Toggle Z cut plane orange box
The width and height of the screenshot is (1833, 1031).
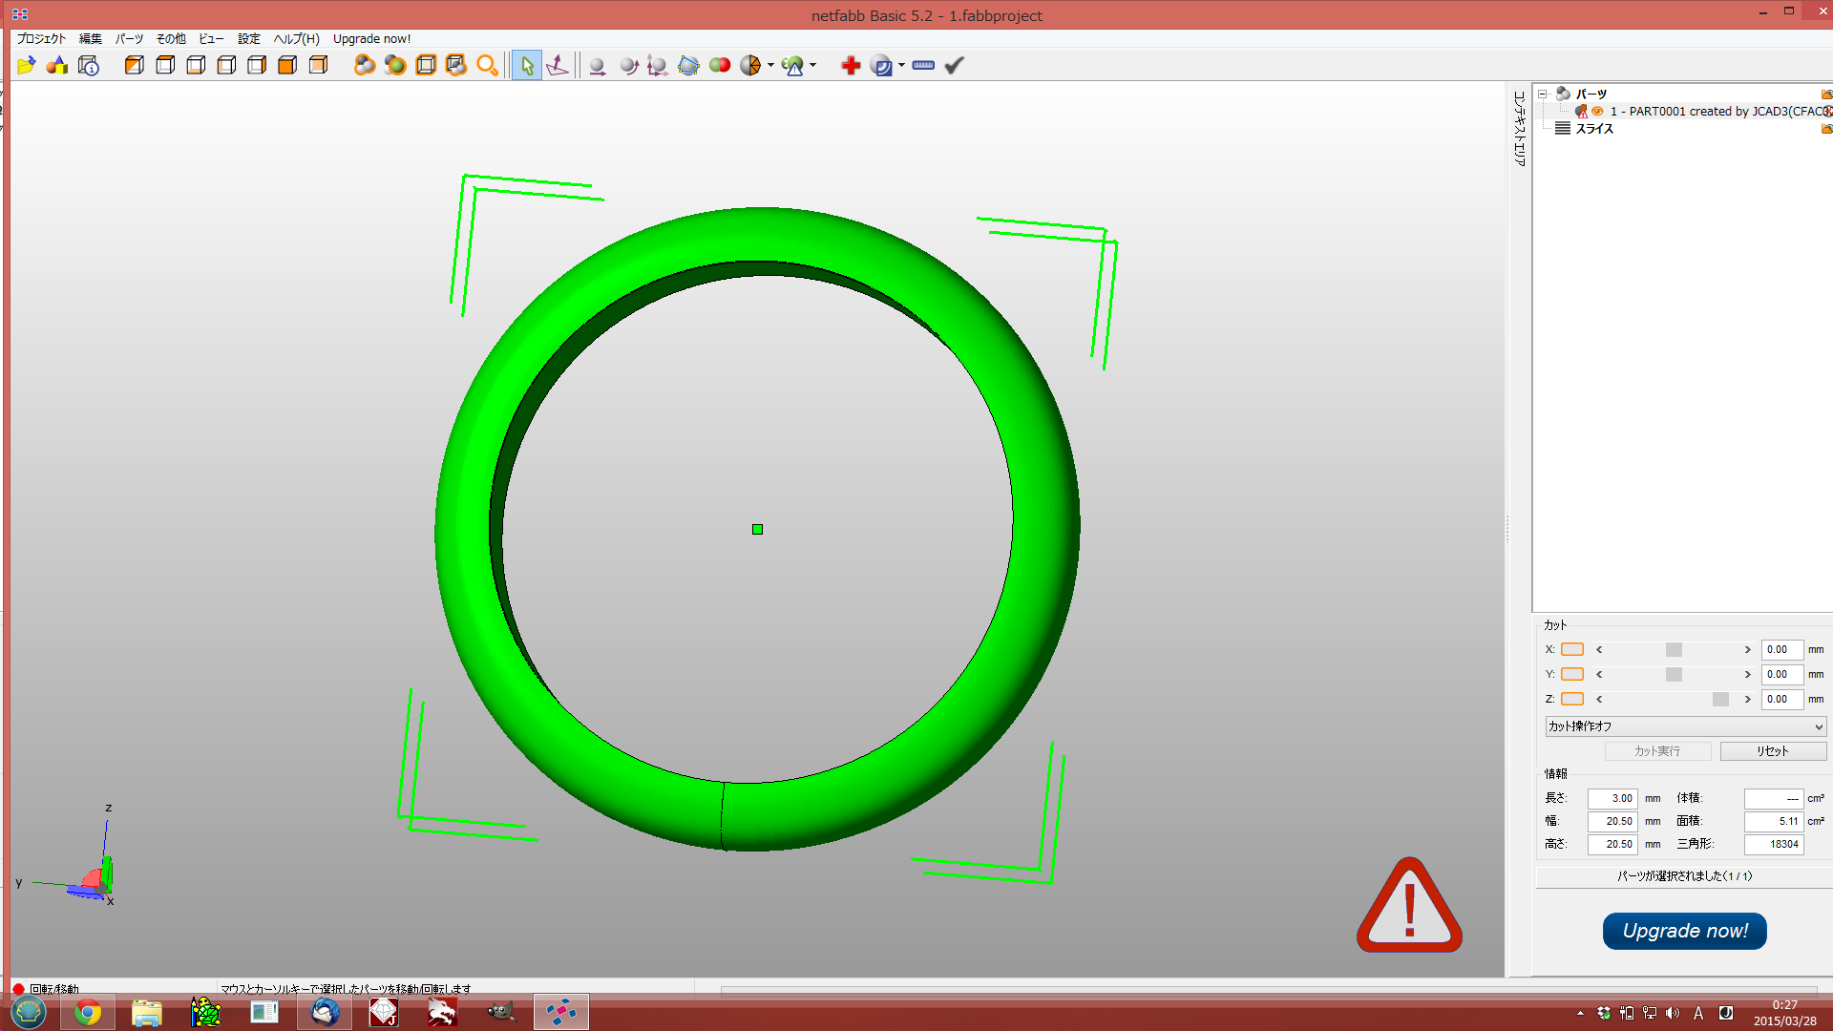pyautogui.click(x=1572, y=699)
